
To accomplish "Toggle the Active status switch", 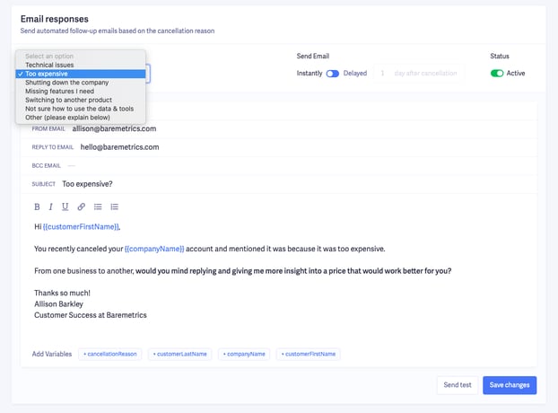I will (497, 74).
